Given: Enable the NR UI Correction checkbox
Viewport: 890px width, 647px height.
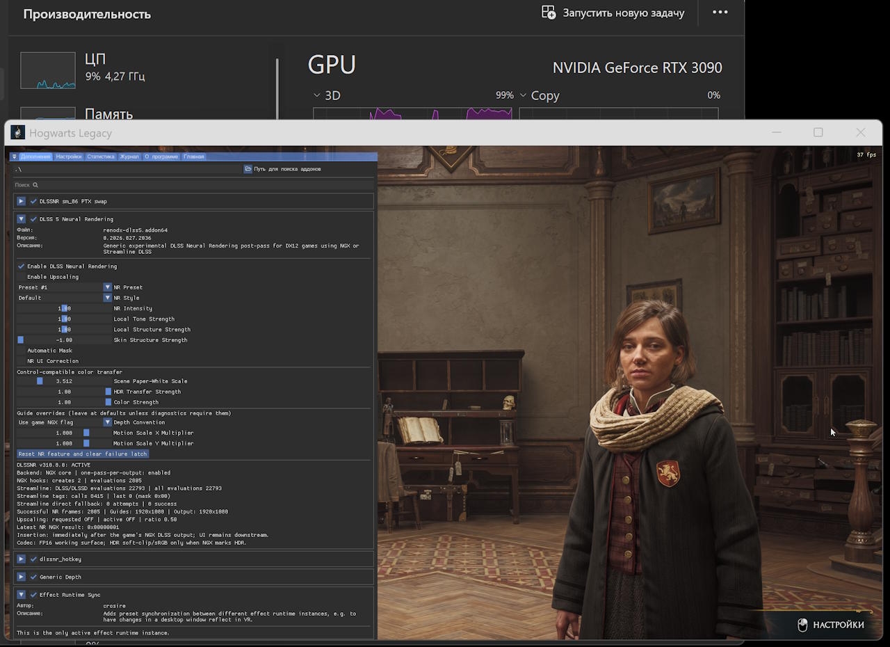Looking at the screenshot, I should click(x=22, y=361).
